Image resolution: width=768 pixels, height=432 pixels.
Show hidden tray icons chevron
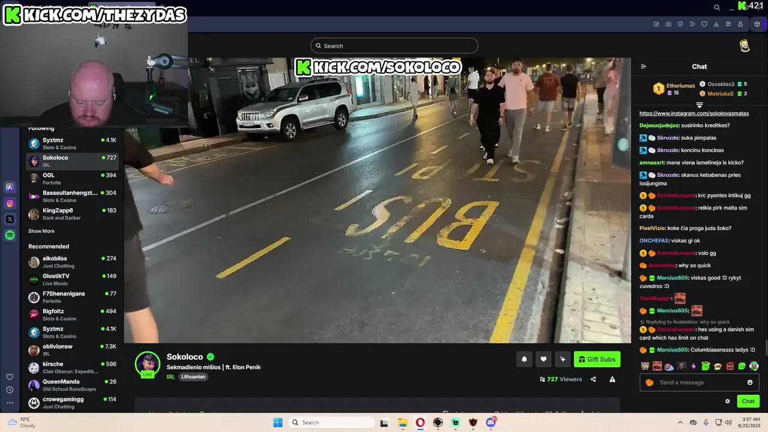(680, 422)
